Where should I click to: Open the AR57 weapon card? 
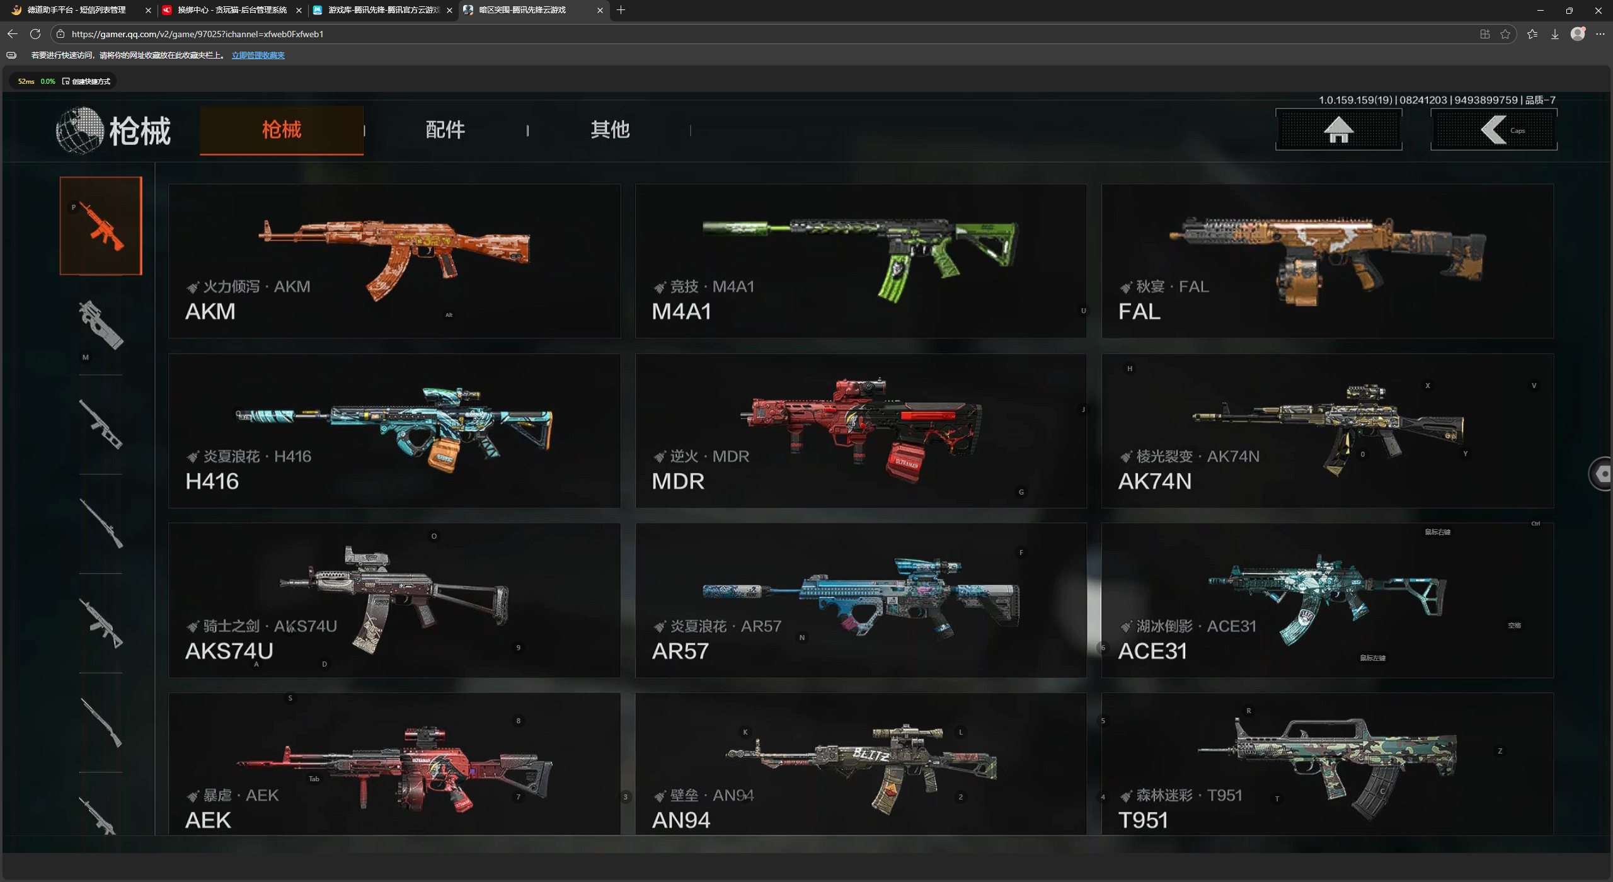click(861, 600)
